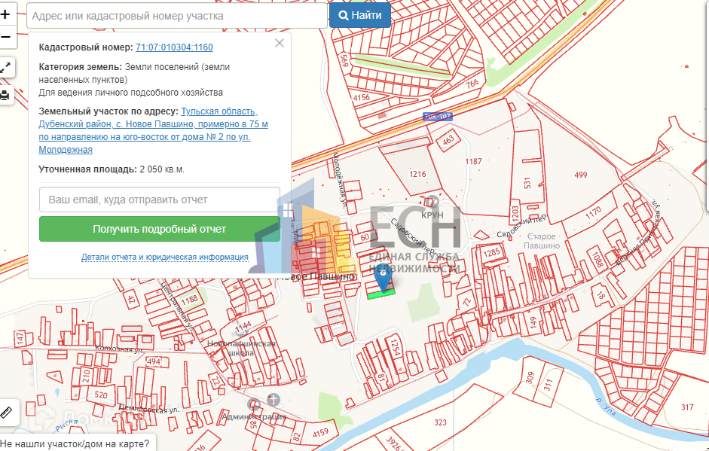This screenshot has width=709, height=451.
Task: Click parcel labeled 1188 on map
Action: pyautogui.click(x=189, y=299)
